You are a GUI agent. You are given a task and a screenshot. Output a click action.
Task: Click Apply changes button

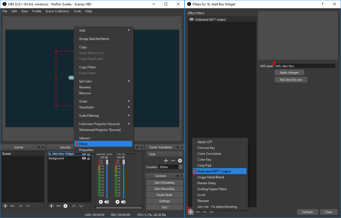[289, 72]
